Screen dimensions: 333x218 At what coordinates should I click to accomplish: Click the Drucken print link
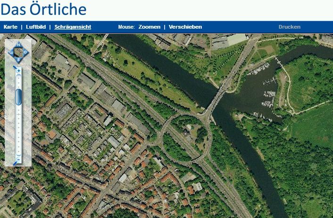(290, 27)
